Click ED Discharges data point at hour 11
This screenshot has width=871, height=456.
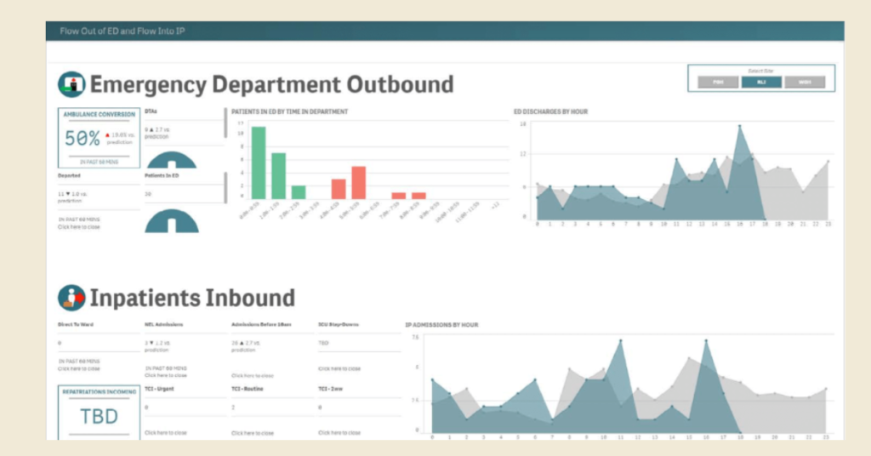676,159
